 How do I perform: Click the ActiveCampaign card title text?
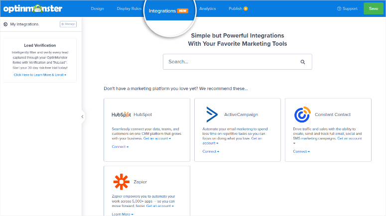(x=241, y=114)
